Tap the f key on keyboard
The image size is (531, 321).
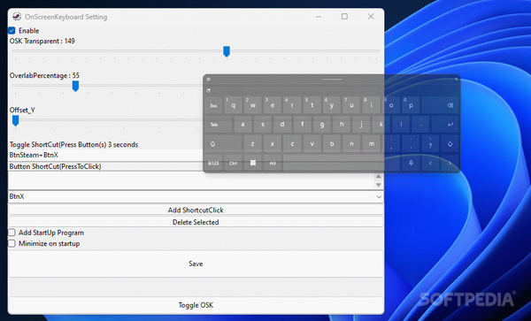pos(302,125)
